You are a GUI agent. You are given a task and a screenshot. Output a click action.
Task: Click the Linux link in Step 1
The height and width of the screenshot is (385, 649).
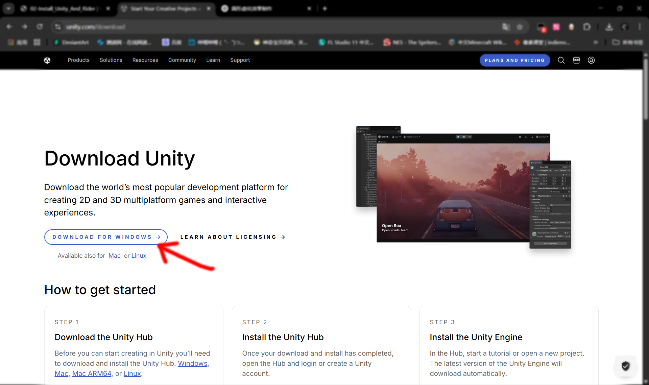pyautogui.click(x=132, y=374)
